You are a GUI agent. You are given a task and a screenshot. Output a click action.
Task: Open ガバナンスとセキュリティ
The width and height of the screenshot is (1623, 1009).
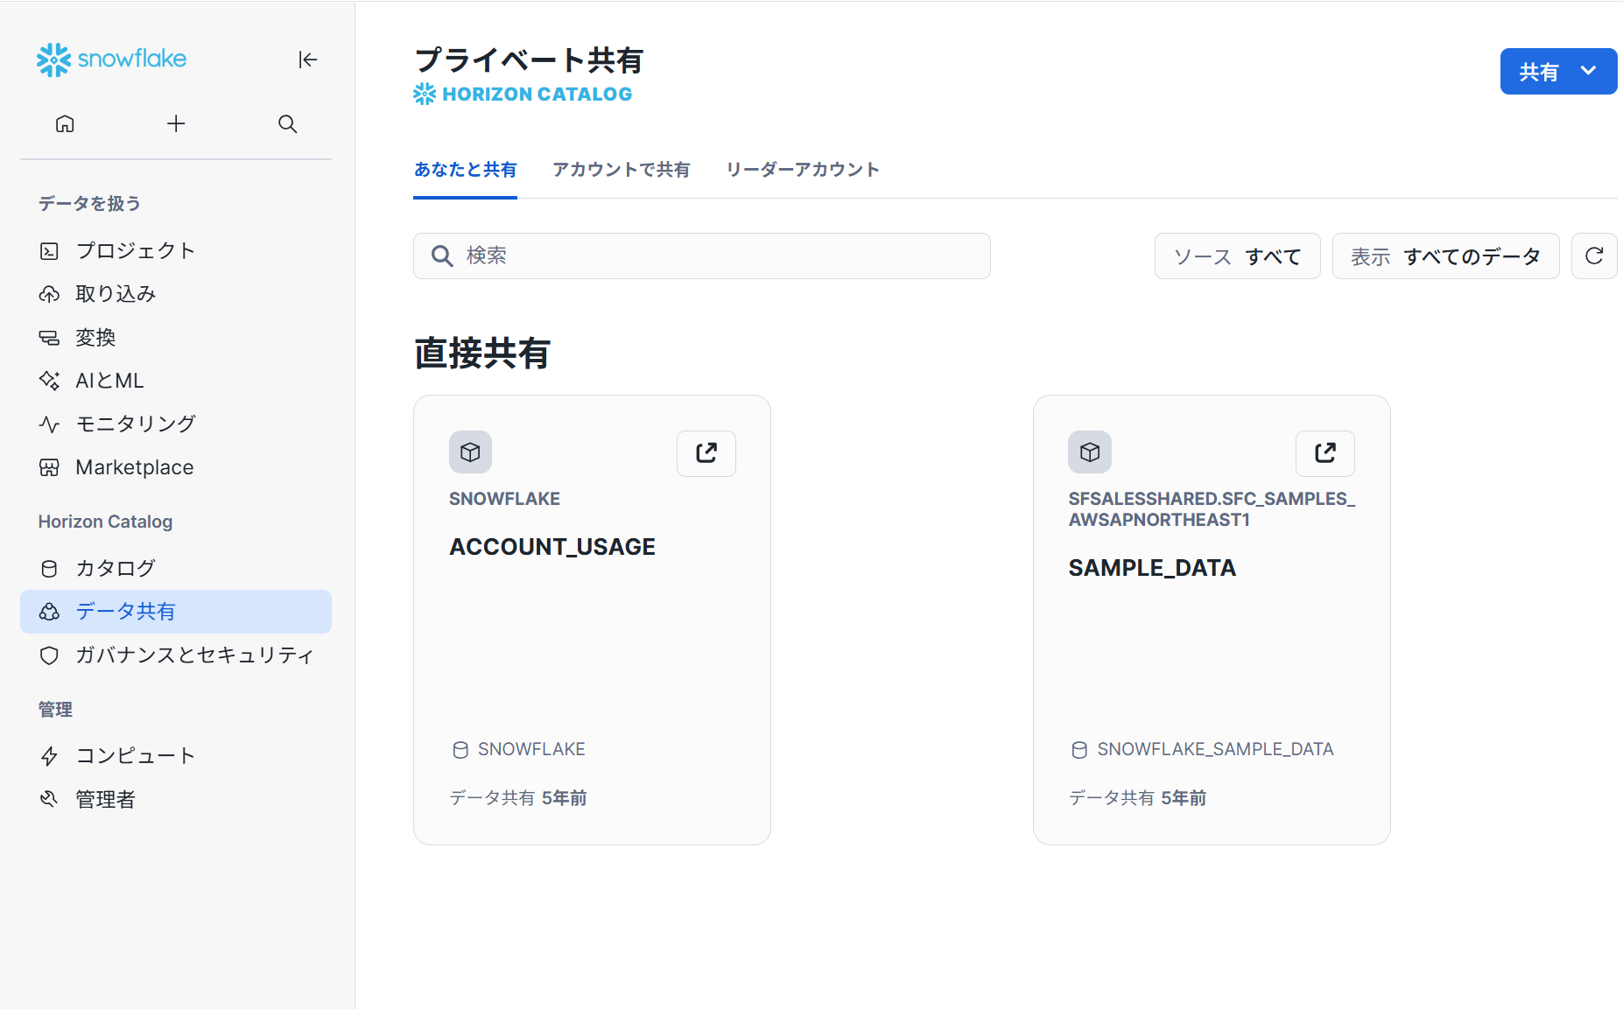(176, 655)
